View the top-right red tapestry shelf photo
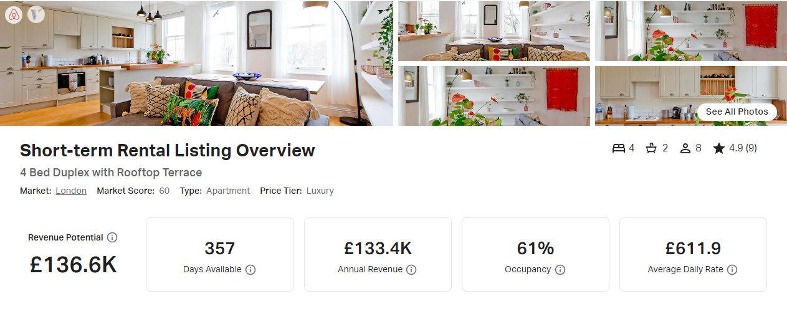This screenshot has height=309, width=787. (691, 31)
